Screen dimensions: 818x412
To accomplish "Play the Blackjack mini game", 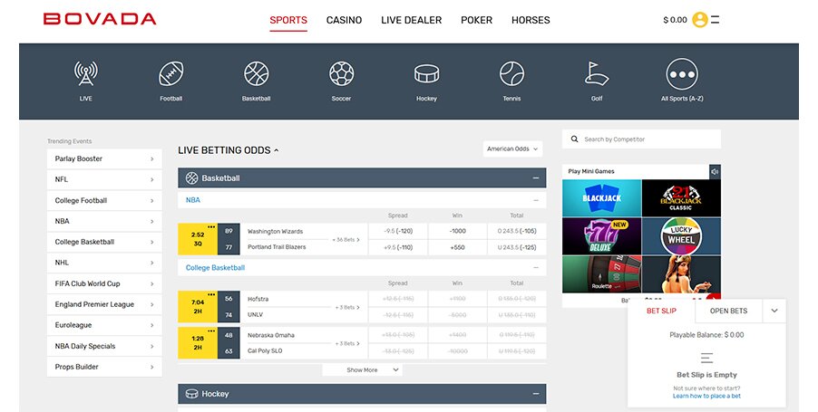I will (601, 198).
